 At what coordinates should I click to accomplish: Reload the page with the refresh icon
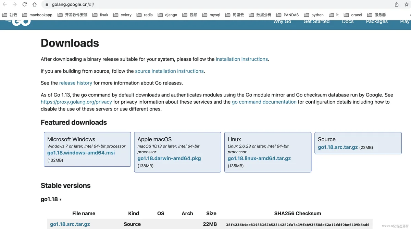coord(24,4)
